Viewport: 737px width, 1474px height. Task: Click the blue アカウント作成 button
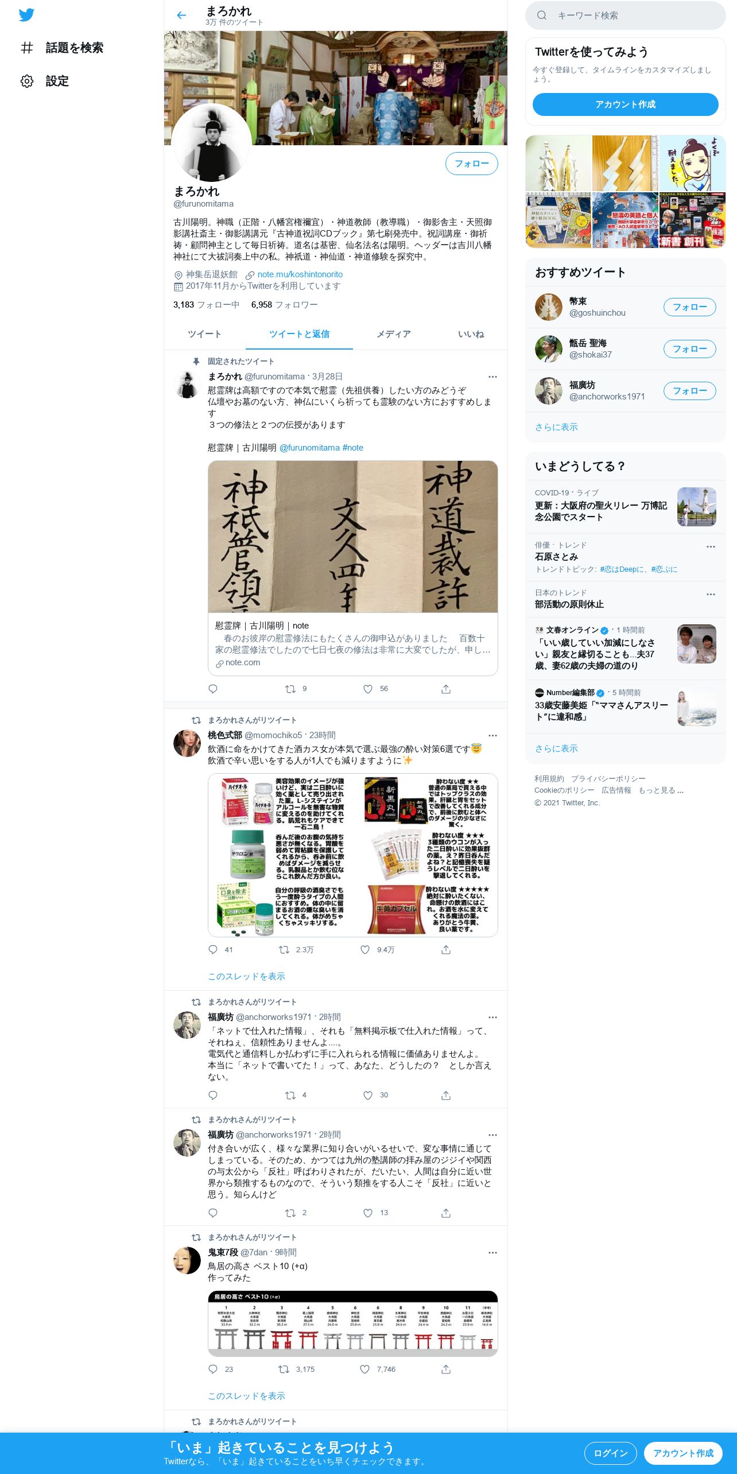click(x=626, y=104)
